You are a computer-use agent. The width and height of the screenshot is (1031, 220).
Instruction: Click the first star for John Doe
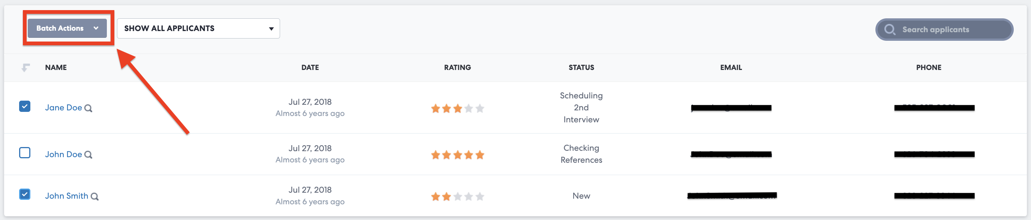(x=435, y=155)
